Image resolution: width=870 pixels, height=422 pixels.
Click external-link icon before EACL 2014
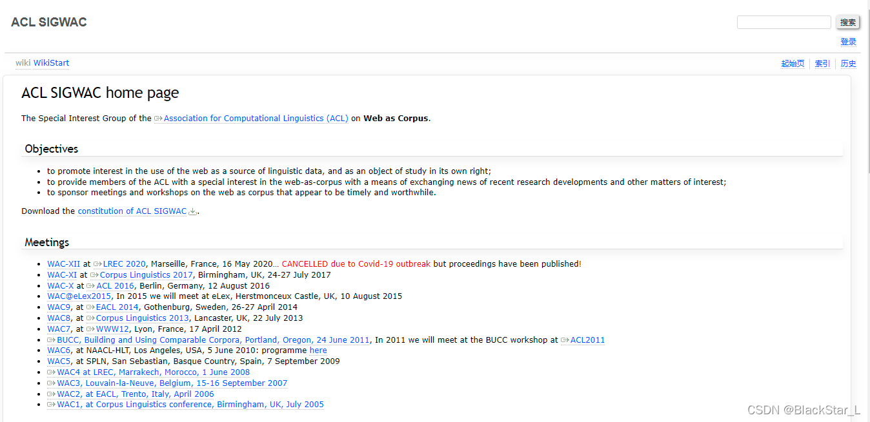tap(90, 307)
